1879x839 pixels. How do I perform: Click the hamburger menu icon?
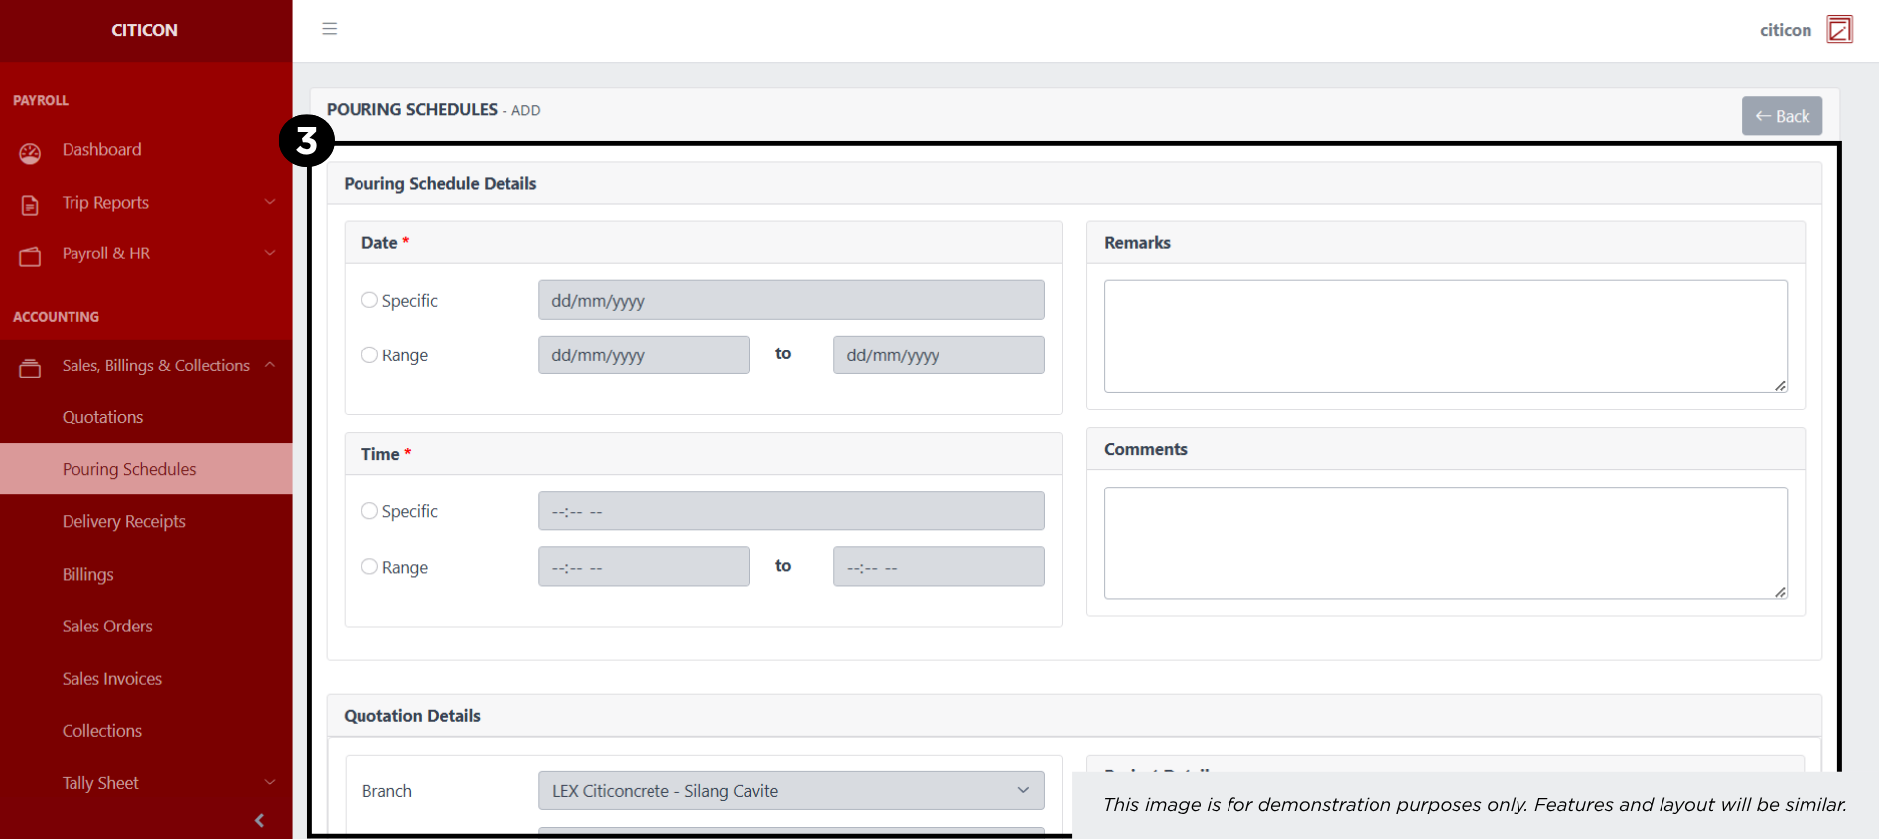pos(330,29)
